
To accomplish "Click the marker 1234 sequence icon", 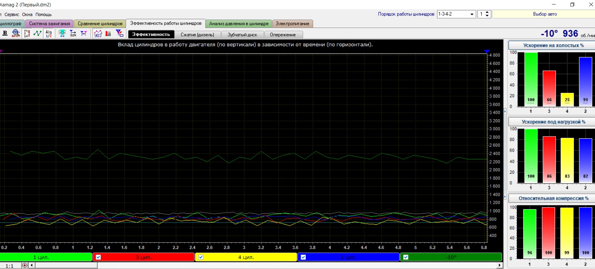I will [x=73, y=33].
